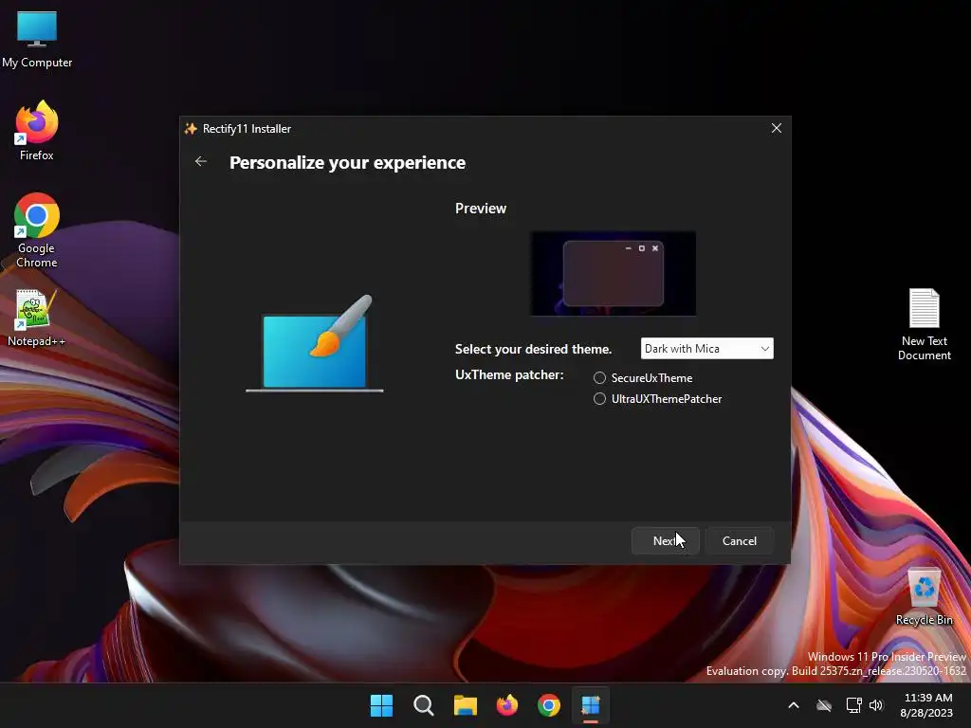Screen dimensions: 971x728
Task: Open network status from system tray
Action: coord(853,705)
